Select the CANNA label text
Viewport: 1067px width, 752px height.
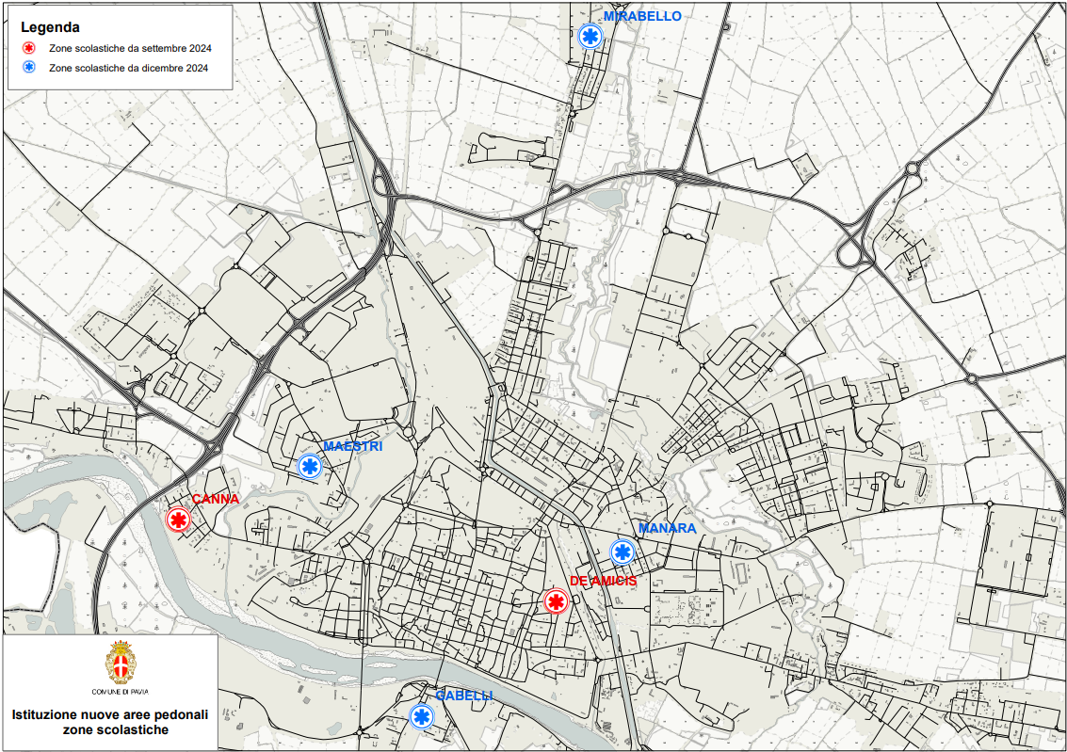point(216,499)
